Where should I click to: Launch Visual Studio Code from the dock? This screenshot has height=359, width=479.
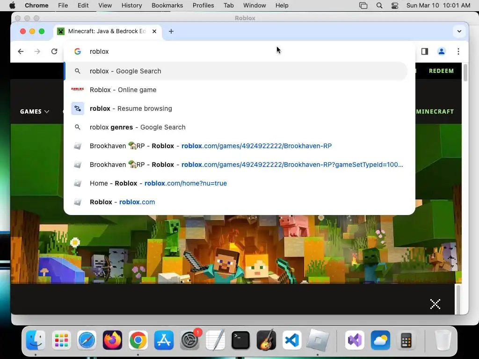pos(292,340)
